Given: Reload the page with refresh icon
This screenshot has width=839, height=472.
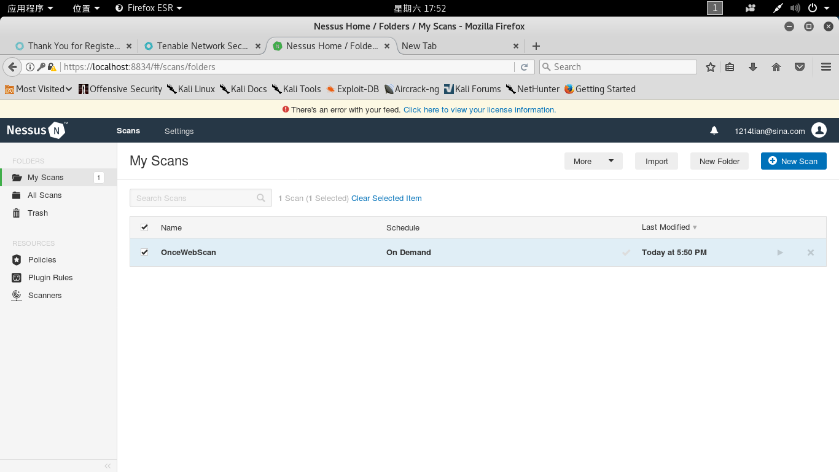Looking at the screenshot, I should [x=524, y=67].
